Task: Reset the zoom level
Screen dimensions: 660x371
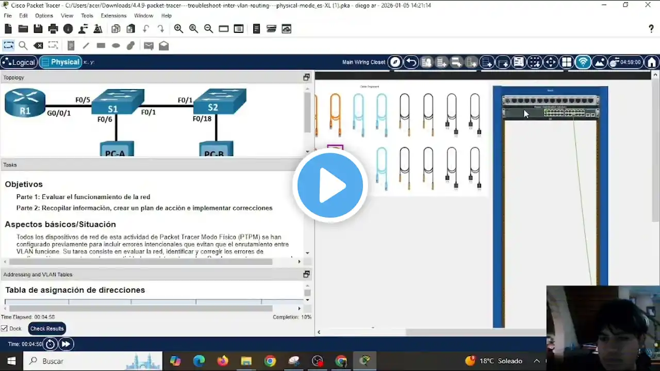Action: click(193, 29)
